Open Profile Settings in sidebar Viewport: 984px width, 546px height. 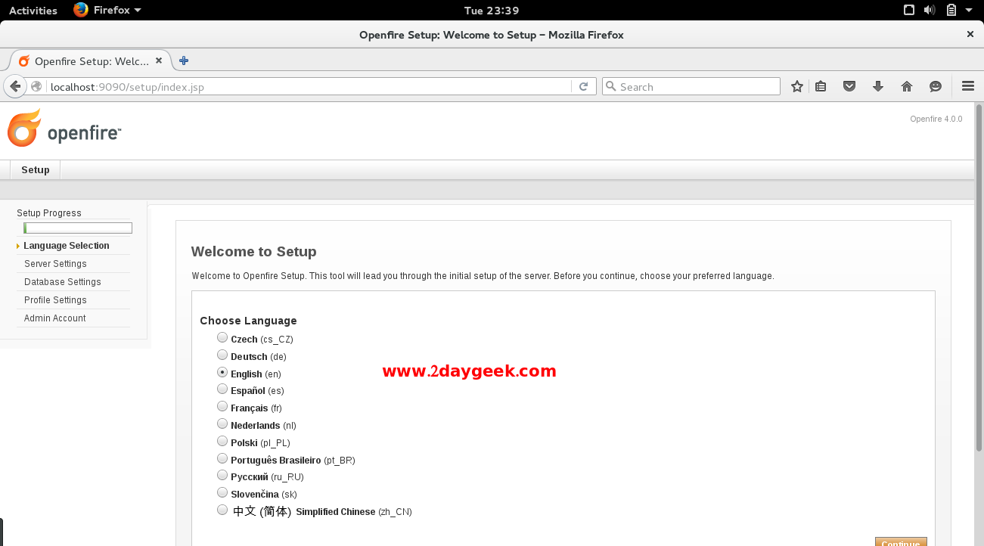(55, 300)
